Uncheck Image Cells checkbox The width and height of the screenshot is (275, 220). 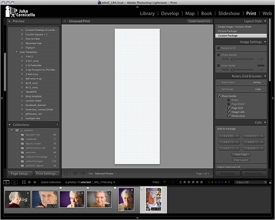[x=229, y=112]
